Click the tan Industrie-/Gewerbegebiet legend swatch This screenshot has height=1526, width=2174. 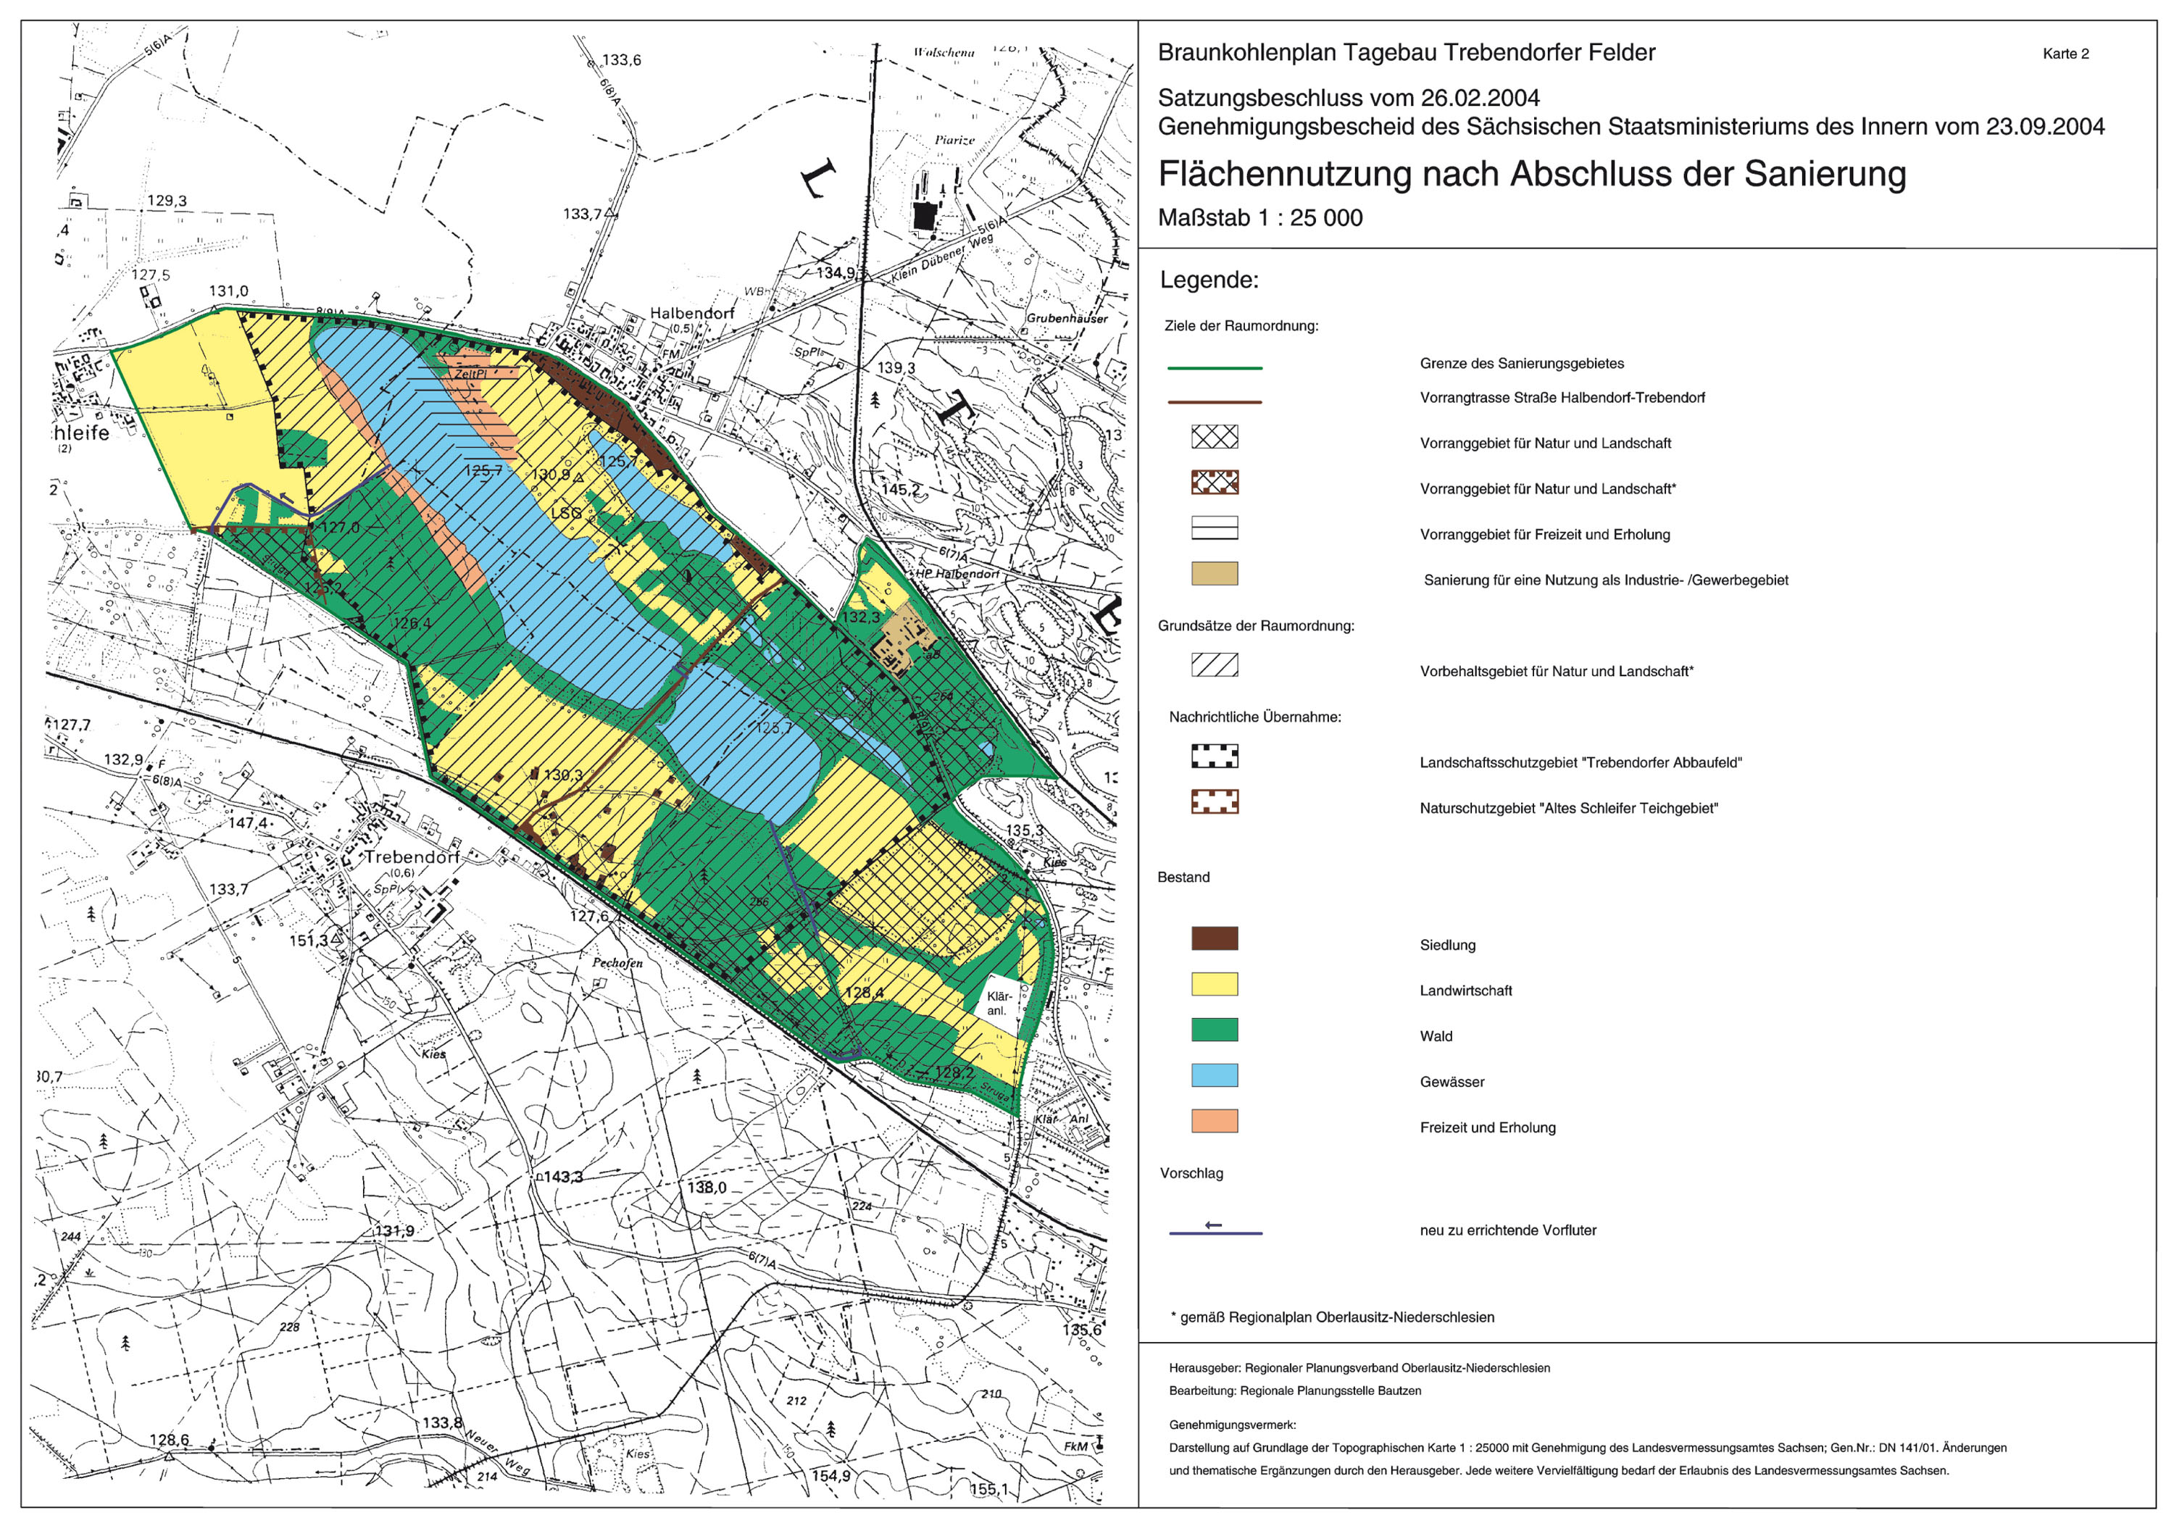[x=1214, y=574]
